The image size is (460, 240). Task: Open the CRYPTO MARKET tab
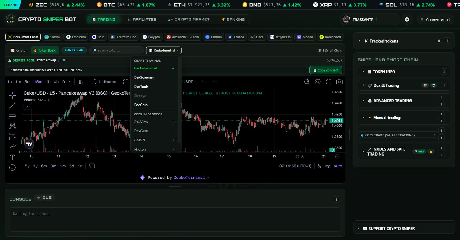pyautogui.click(x=189, y=19)
